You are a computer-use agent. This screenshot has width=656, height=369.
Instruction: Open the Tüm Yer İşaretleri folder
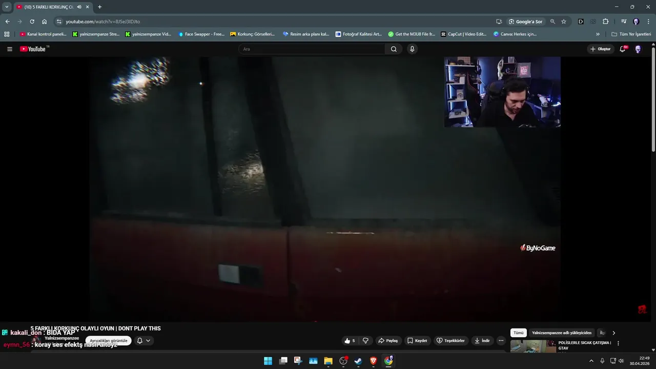631,34
